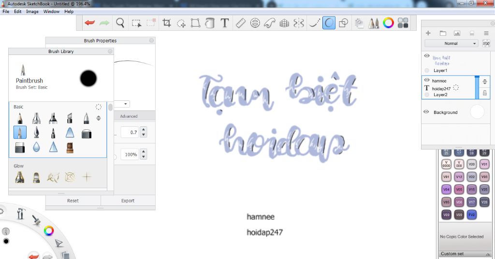Click the green Redo arrow in the toolbar
This screenshot has width=495, height=259.
(x=104, y=23)
